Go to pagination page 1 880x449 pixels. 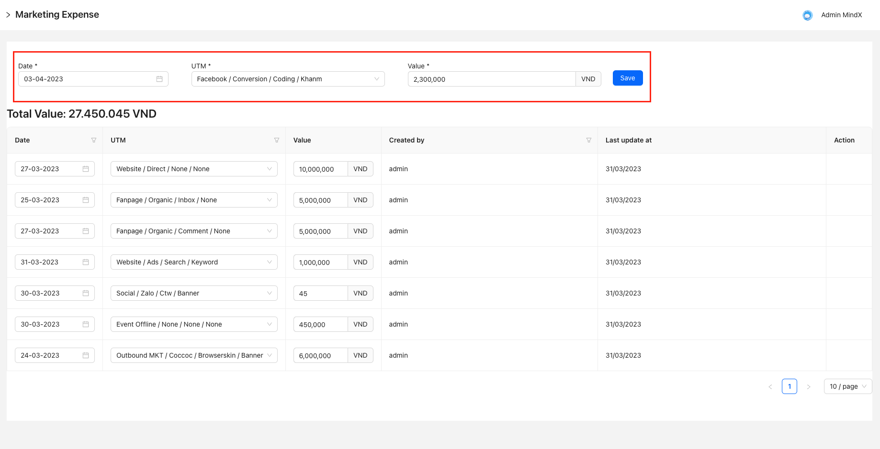[x=789, y=386]
